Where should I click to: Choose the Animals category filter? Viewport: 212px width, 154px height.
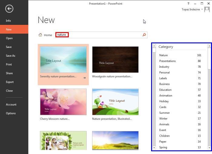pos(164,124)
